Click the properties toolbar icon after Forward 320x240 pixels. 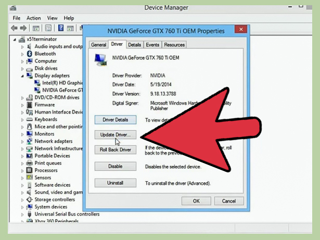click(36, 28)
